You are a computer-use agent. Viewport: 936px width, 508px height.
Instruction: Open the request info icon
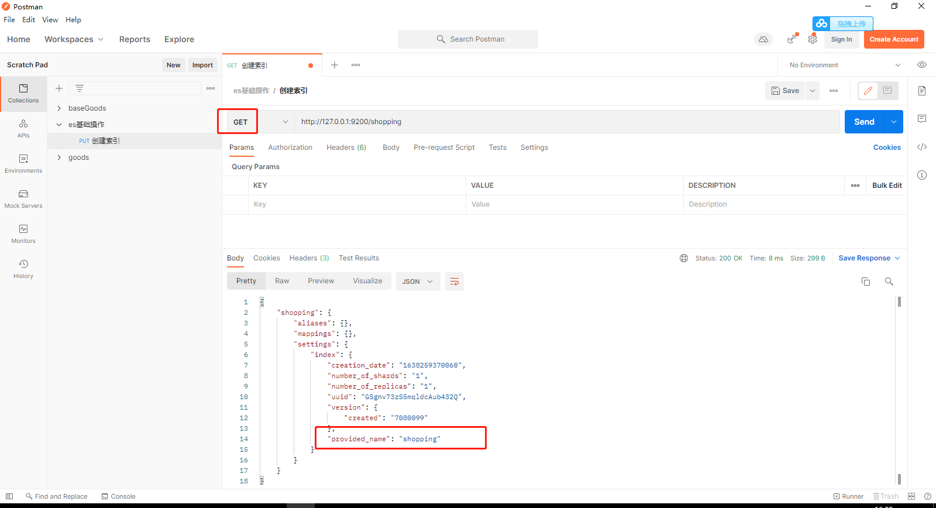click(922, 175)
